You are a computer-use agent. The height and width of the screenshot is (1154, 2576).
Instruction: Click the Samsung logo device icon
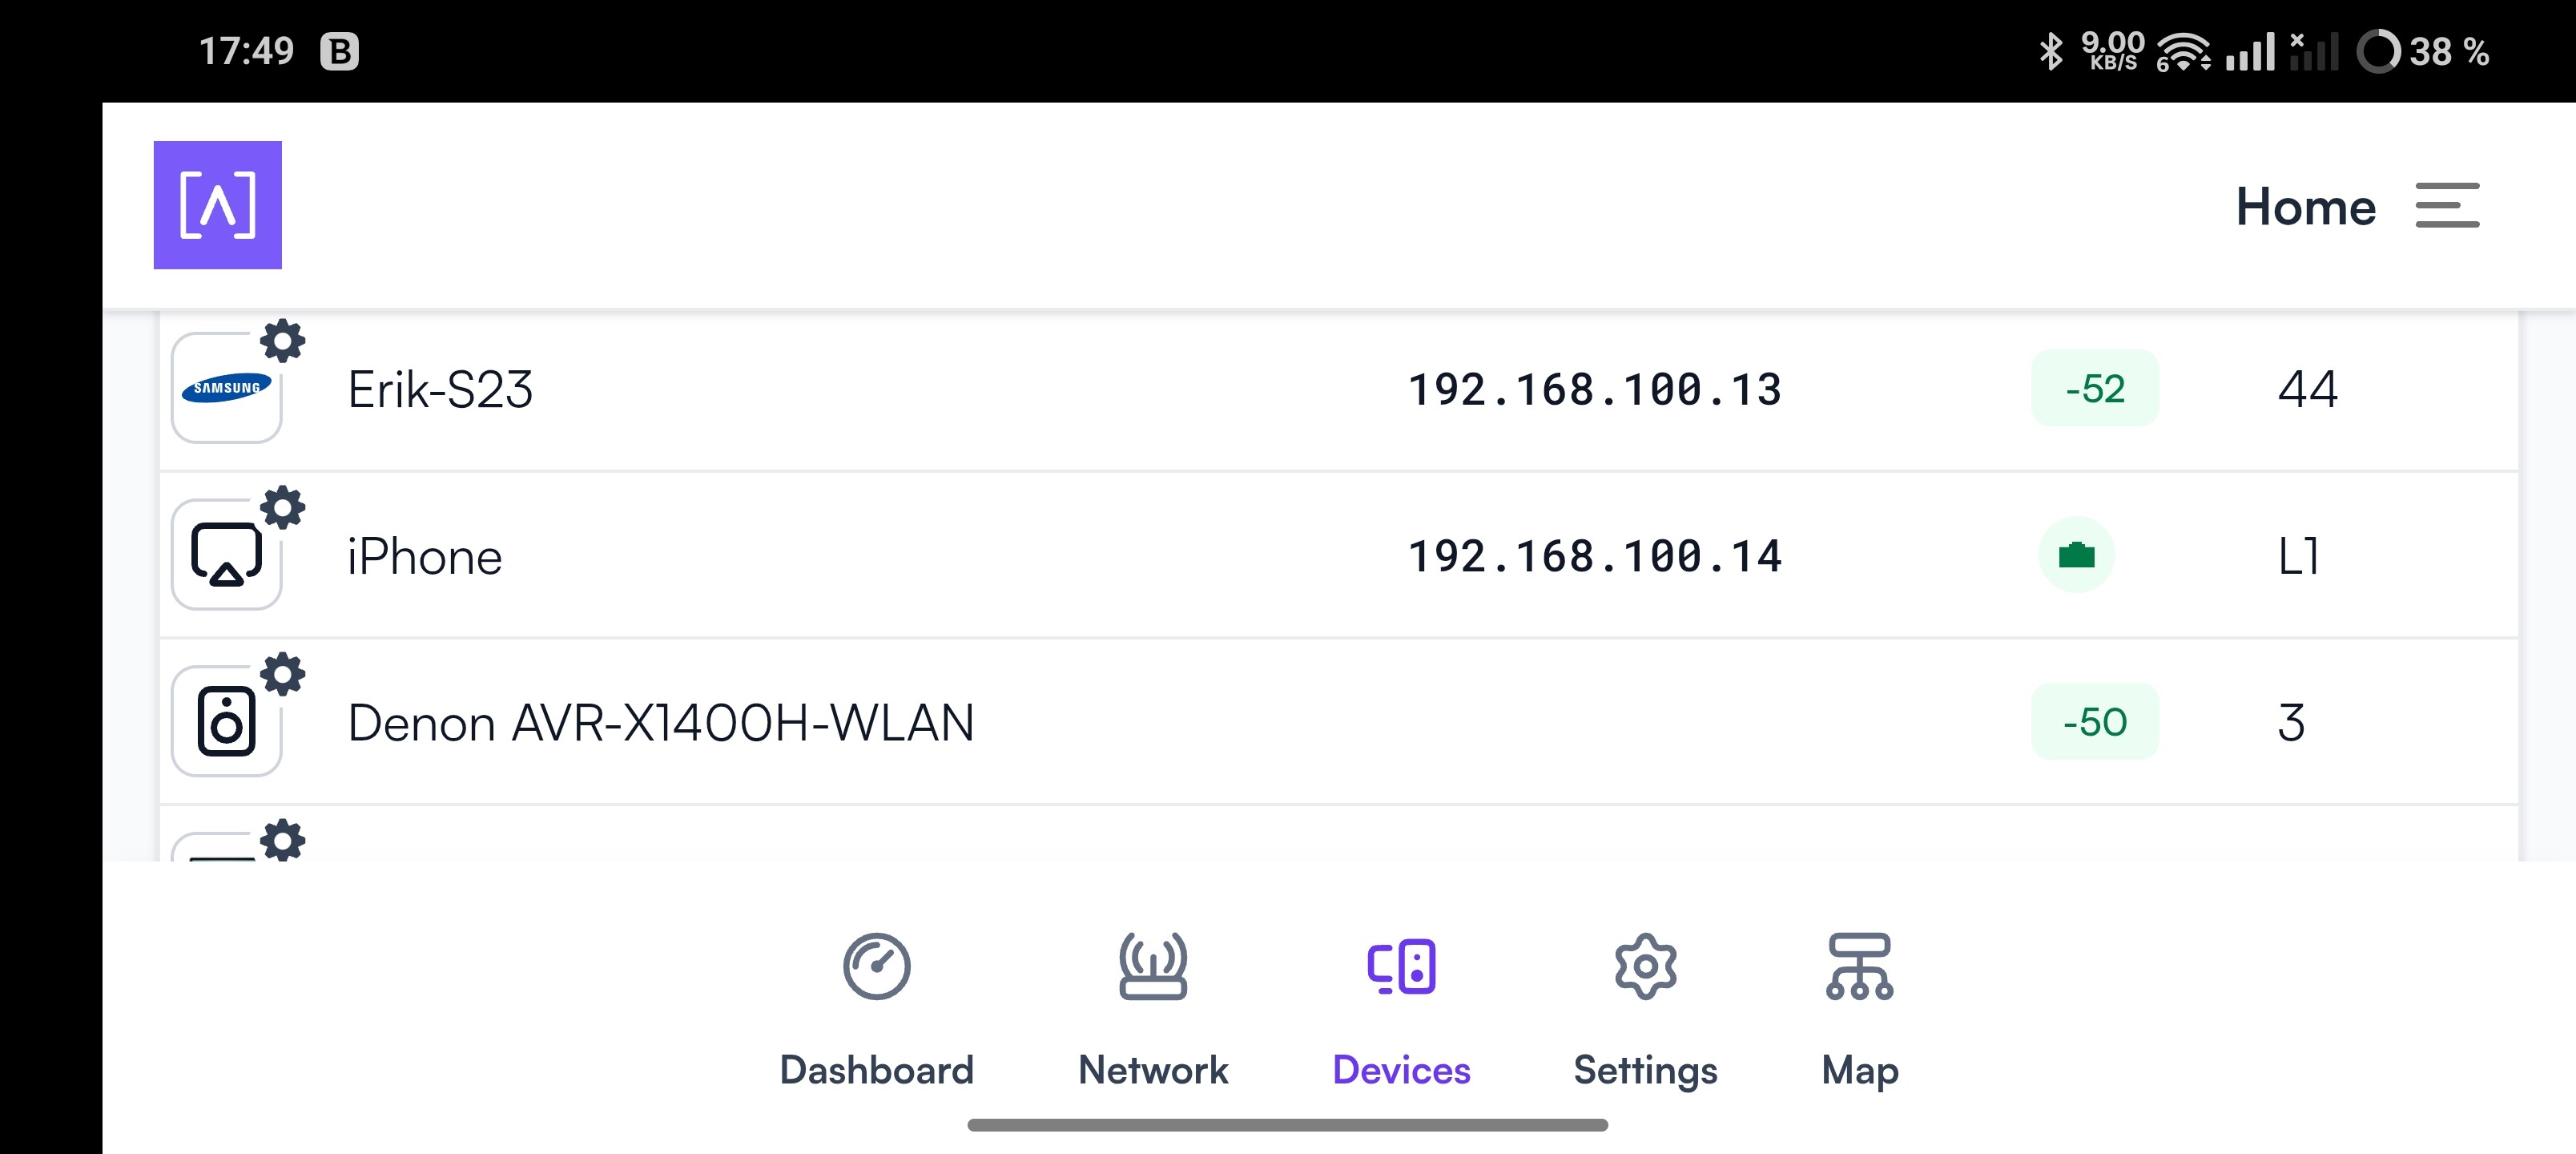click(x=226, y=389)
